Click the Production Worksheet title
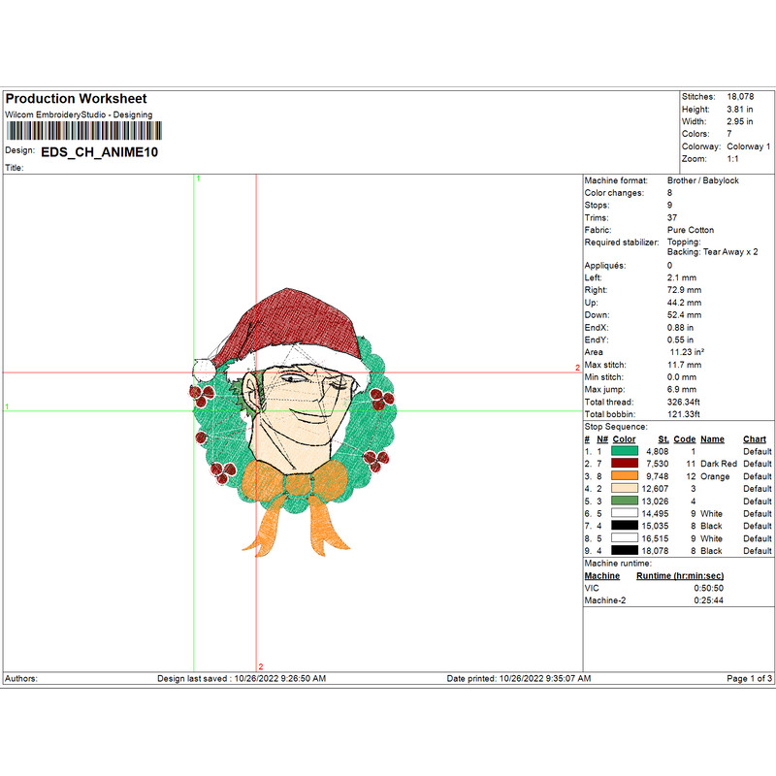This screenshot has height=776, width=776. (x=76, y=99)
